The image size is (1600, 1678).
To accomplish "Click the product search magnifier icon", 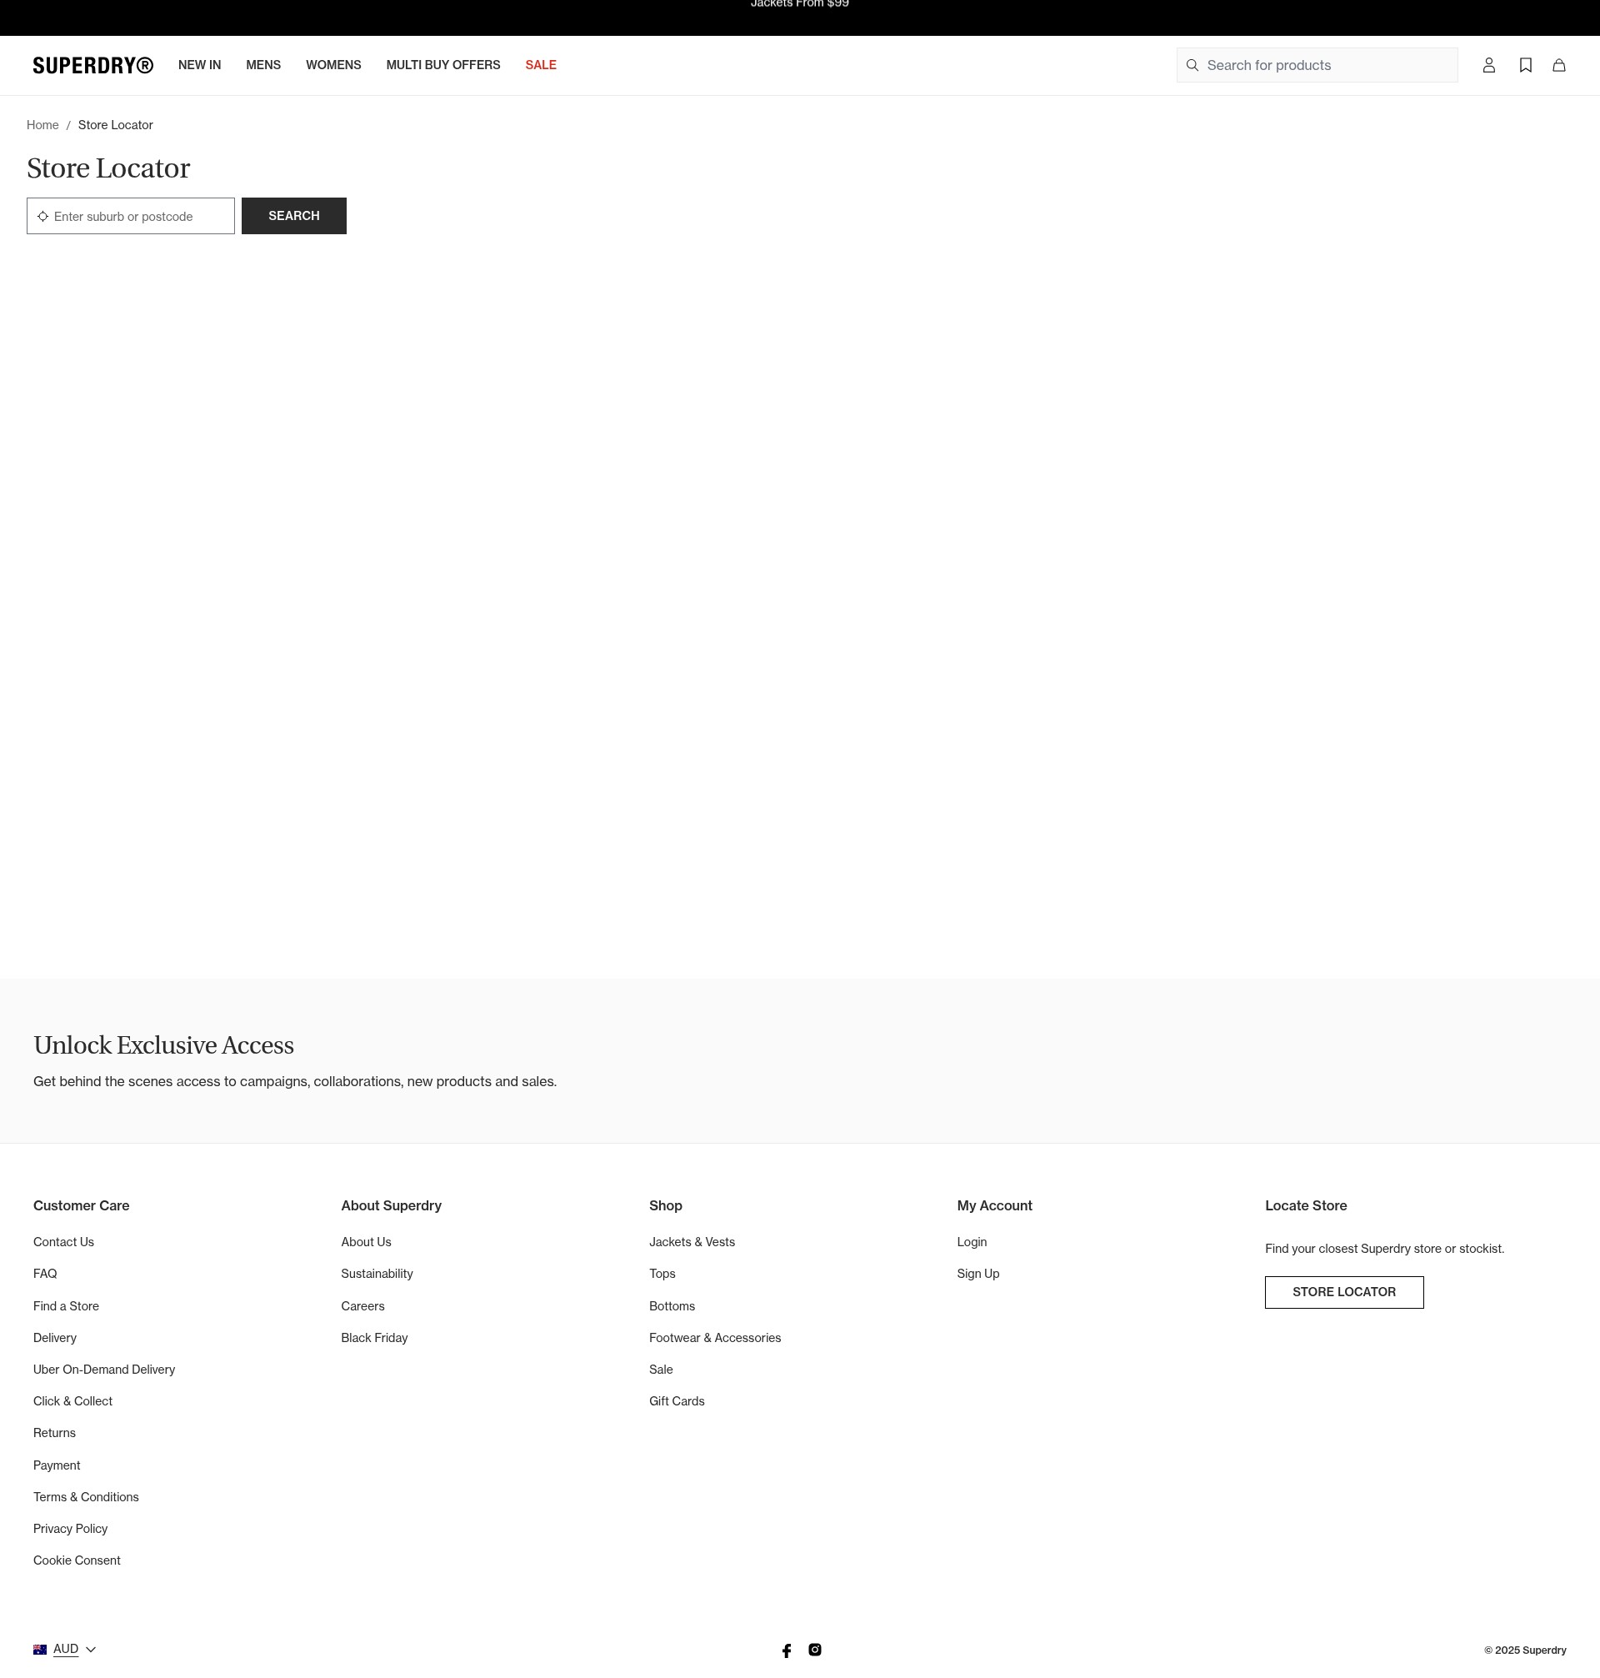I will tap(1192, 66).
